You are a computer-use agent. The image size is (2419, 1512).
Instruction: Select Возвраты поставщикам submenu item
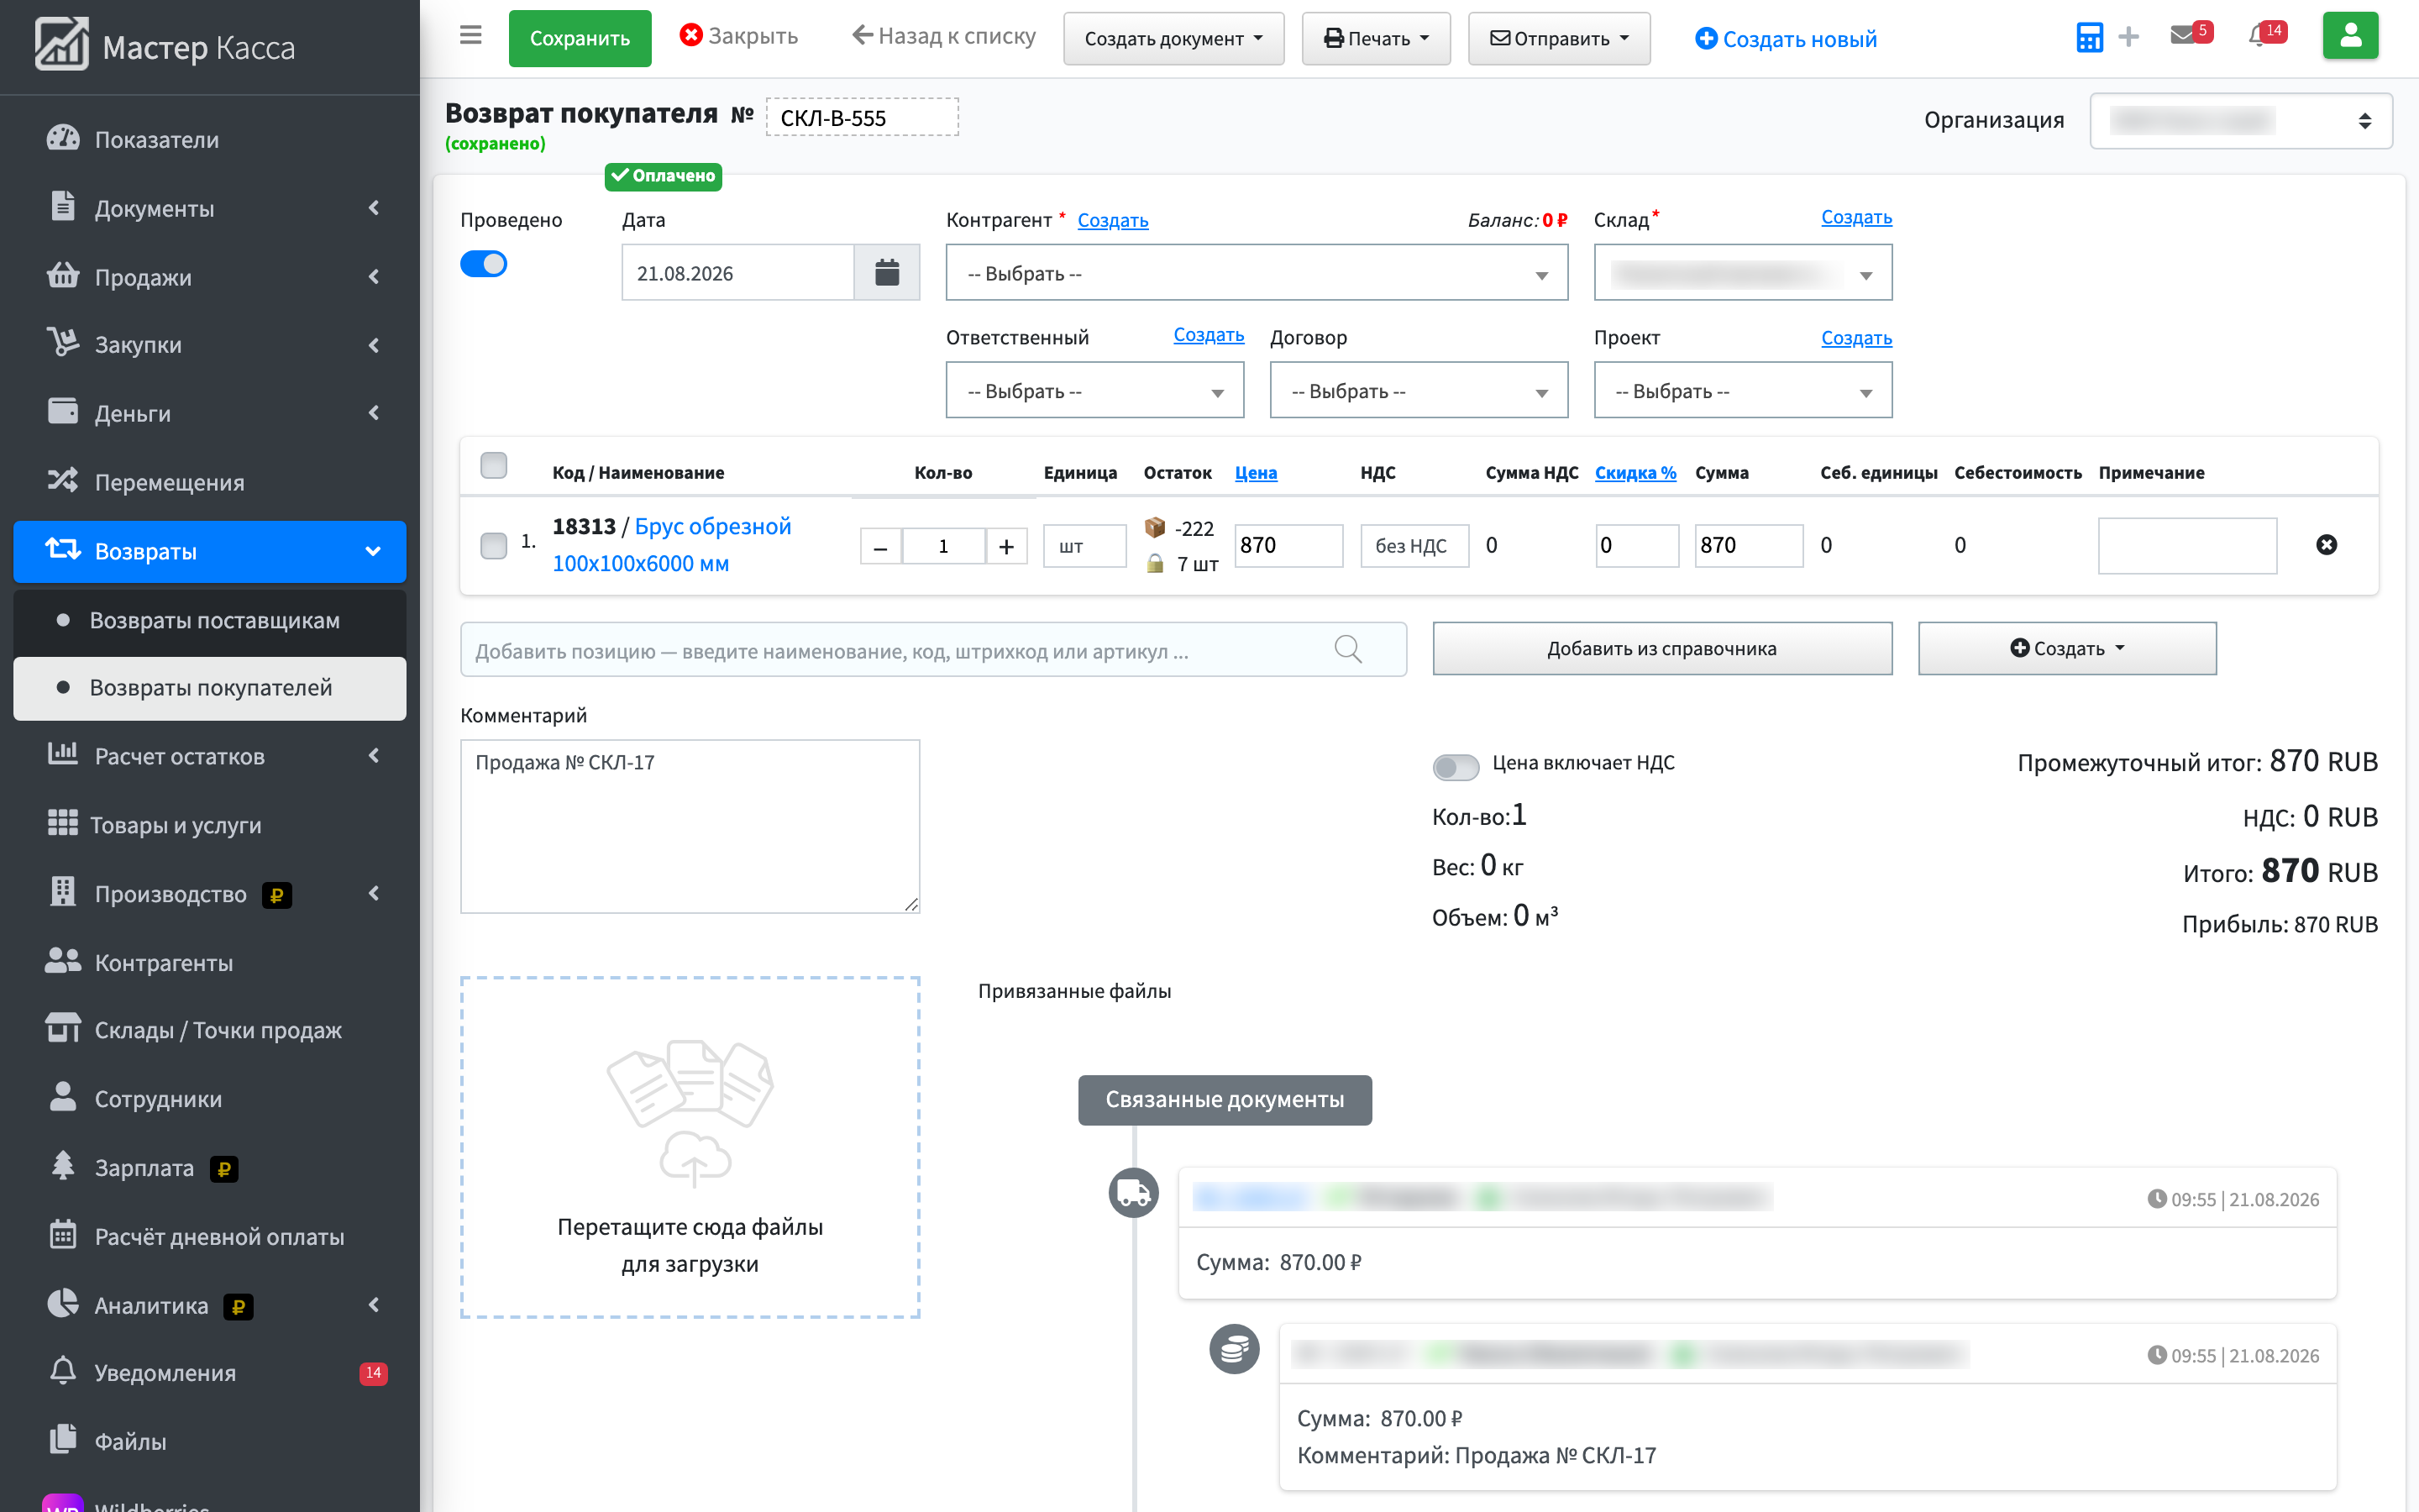click(x=210, y=620)
